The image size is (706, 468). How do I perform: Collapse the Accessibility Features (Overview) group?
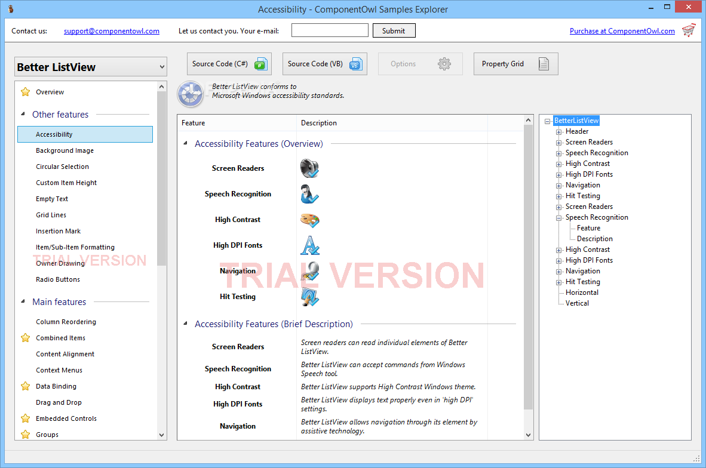click(x=185, y=143)
